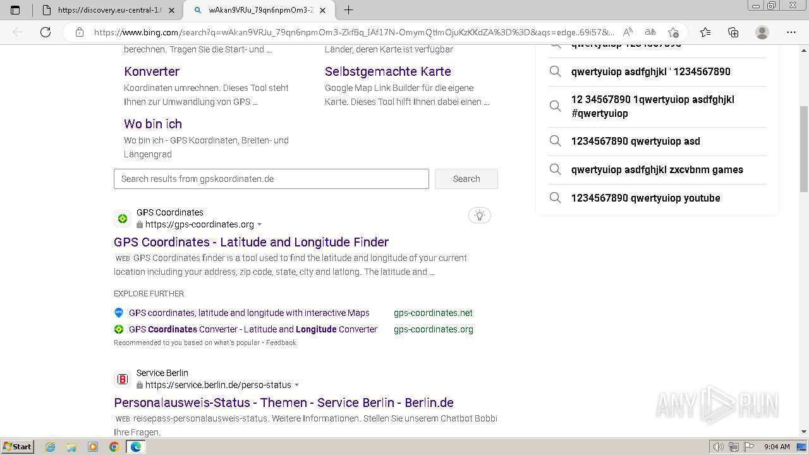Refresh the current page
Screen dimensions: 809x455
click(x=46, y=32)
